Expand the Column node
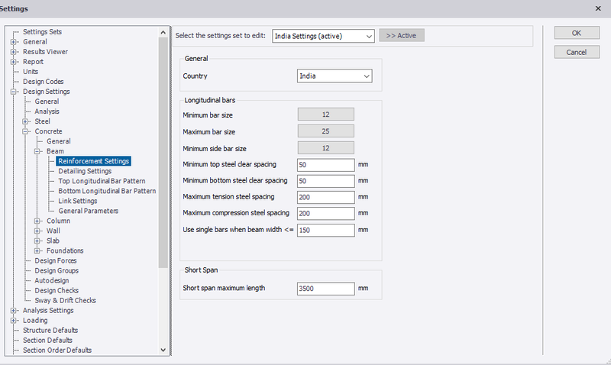This screenshot has height=365, width=611. coord(37,221)
